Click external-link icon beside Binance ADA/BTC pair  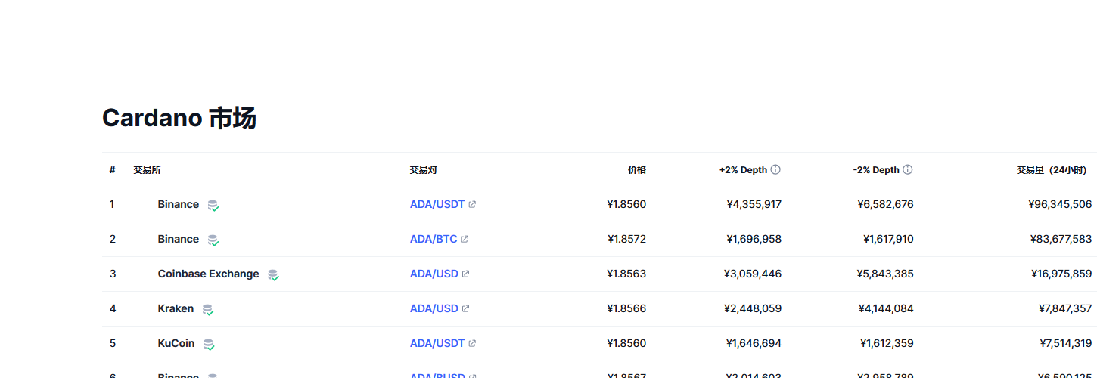[465, 240]
